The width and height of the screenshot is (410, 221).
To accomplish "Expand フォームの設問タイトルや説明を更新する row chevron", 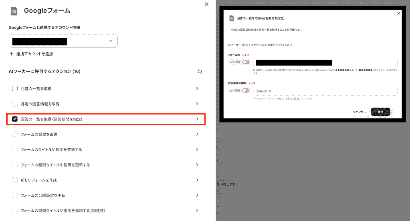I will click(197, 165).
